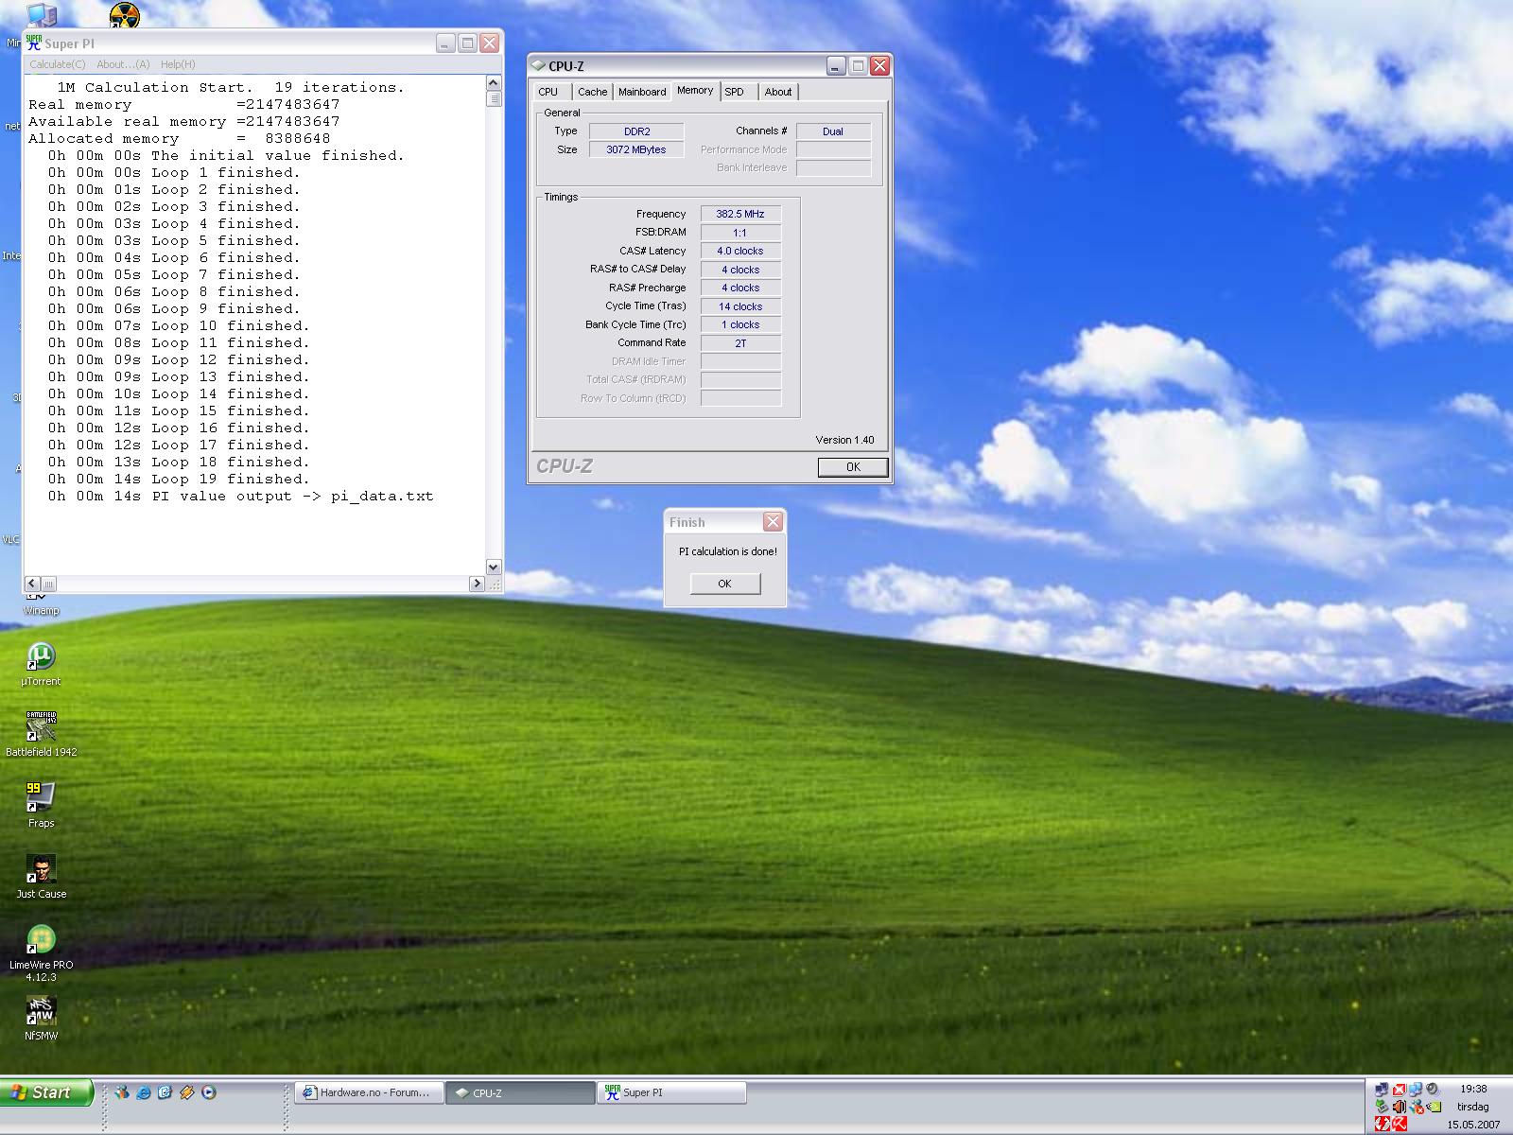This screenshot has height=1135, width=1513.
Task: Click the dark blue network connection tray icon
Action: point(1383,1090)
